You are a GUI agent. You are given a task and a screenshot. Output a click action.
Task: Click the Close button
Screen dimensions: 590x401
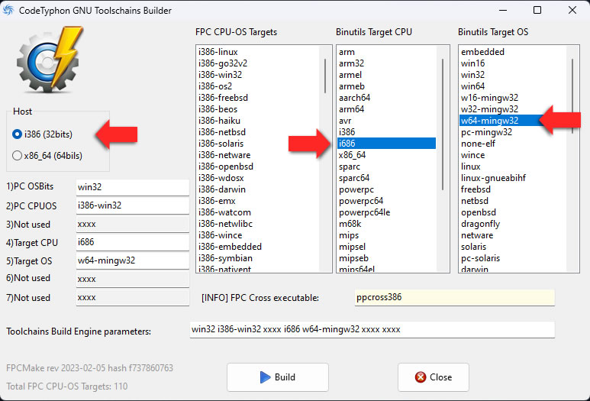coord(434,377)
